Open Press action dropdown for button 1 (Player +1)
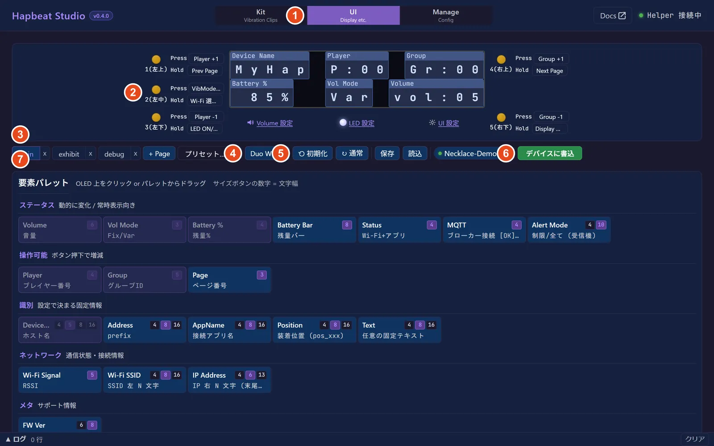This screenshot has height=446, width=714. click(206, 59)
